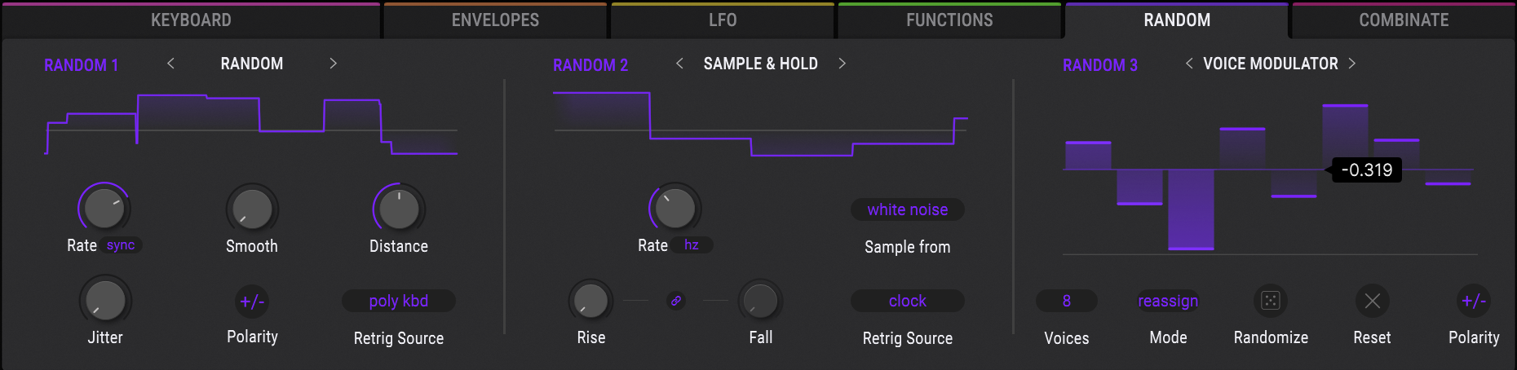The image size is (1517, 370).
Task: Open the LFO tab
Action: [723, 20]
